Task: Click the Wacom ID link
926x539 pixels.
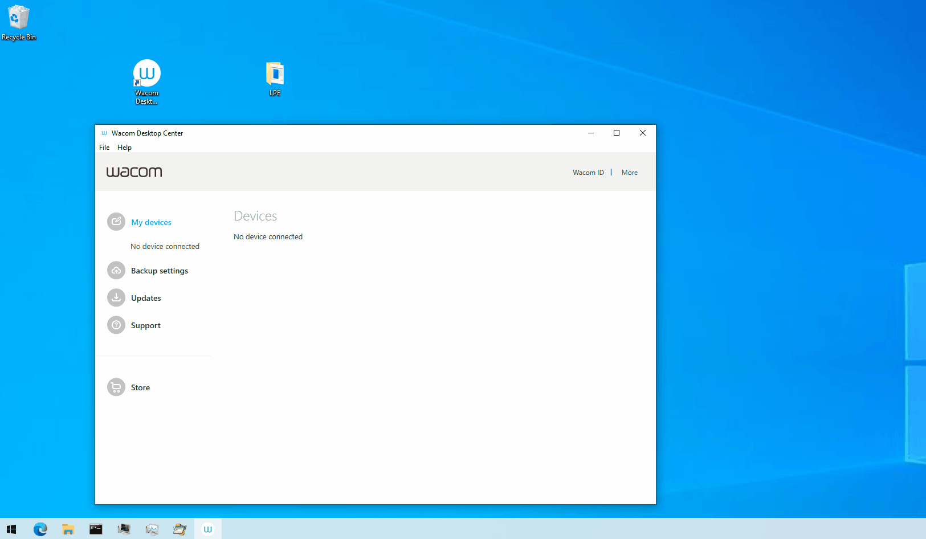Action: (588, 172)
